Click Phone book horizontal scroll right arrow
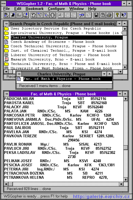The image size is (133, 200). click(121, 184)
